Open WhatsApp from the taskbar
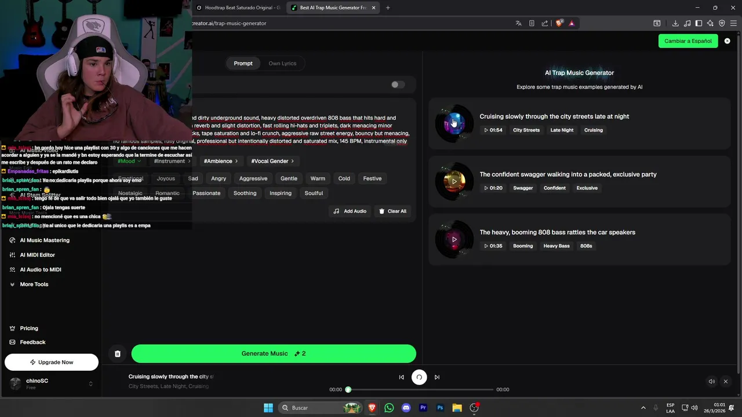Viewport: 742px width, 417px height. [389, 408]
